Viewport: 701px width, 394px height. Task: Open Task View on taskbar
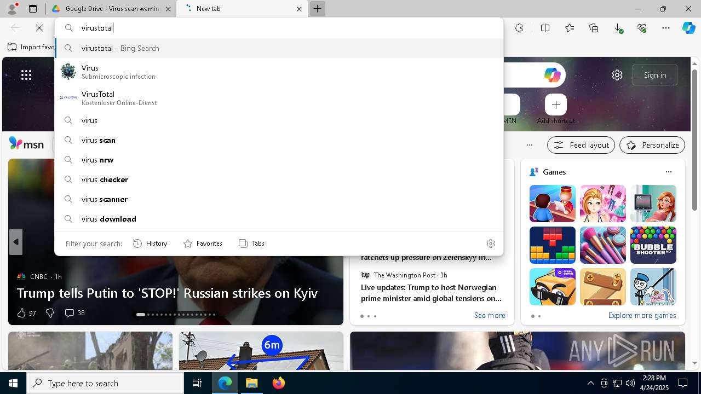(197, 383)
